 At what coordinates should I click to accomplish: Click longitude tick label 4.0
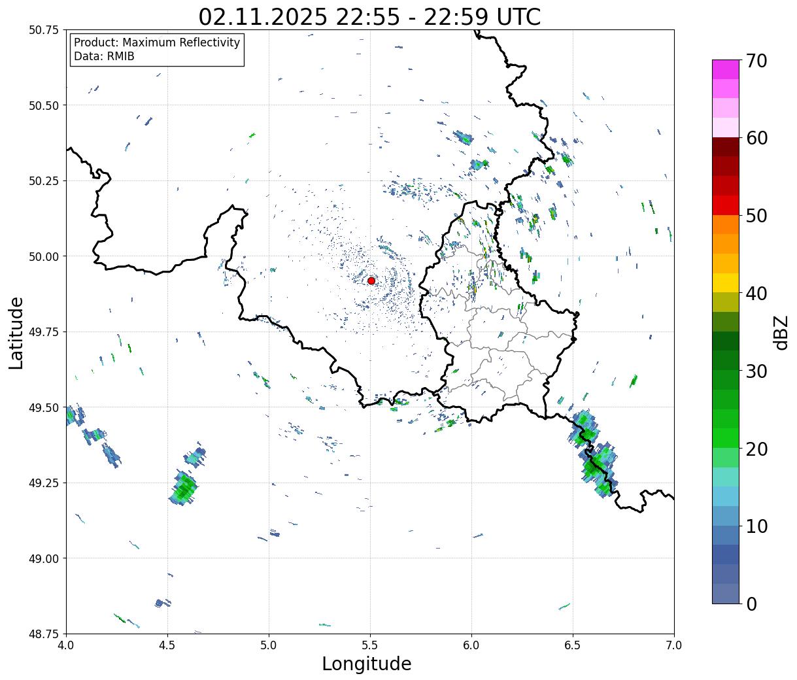pyautogui.click(x=66, y=645)
